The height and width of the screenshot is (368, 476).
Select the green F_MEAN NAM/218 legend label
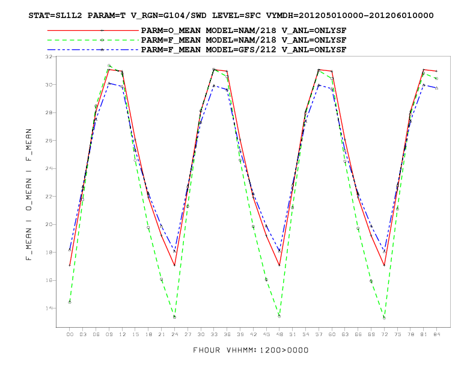click(x=244, y=40)
